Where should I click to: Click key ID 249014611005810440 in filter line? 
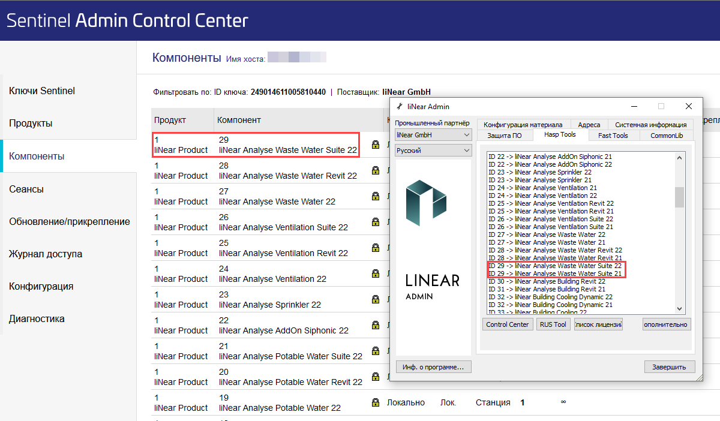288,92
